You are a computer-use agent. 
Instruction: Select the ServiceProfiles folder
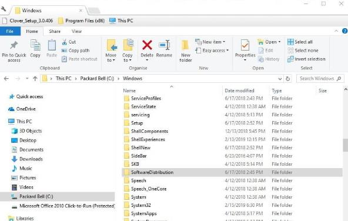pos(232,98)
